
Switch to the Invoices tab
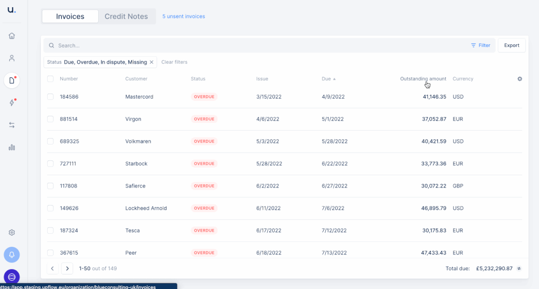(70, 16)
